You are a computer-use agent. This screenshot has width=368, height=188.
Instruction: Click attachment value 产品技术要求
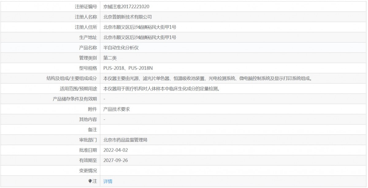point(117,109)
